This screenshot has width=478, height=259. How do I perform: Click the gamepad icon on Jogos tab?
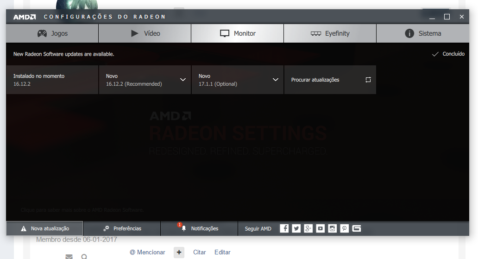(x=42, y=33)
